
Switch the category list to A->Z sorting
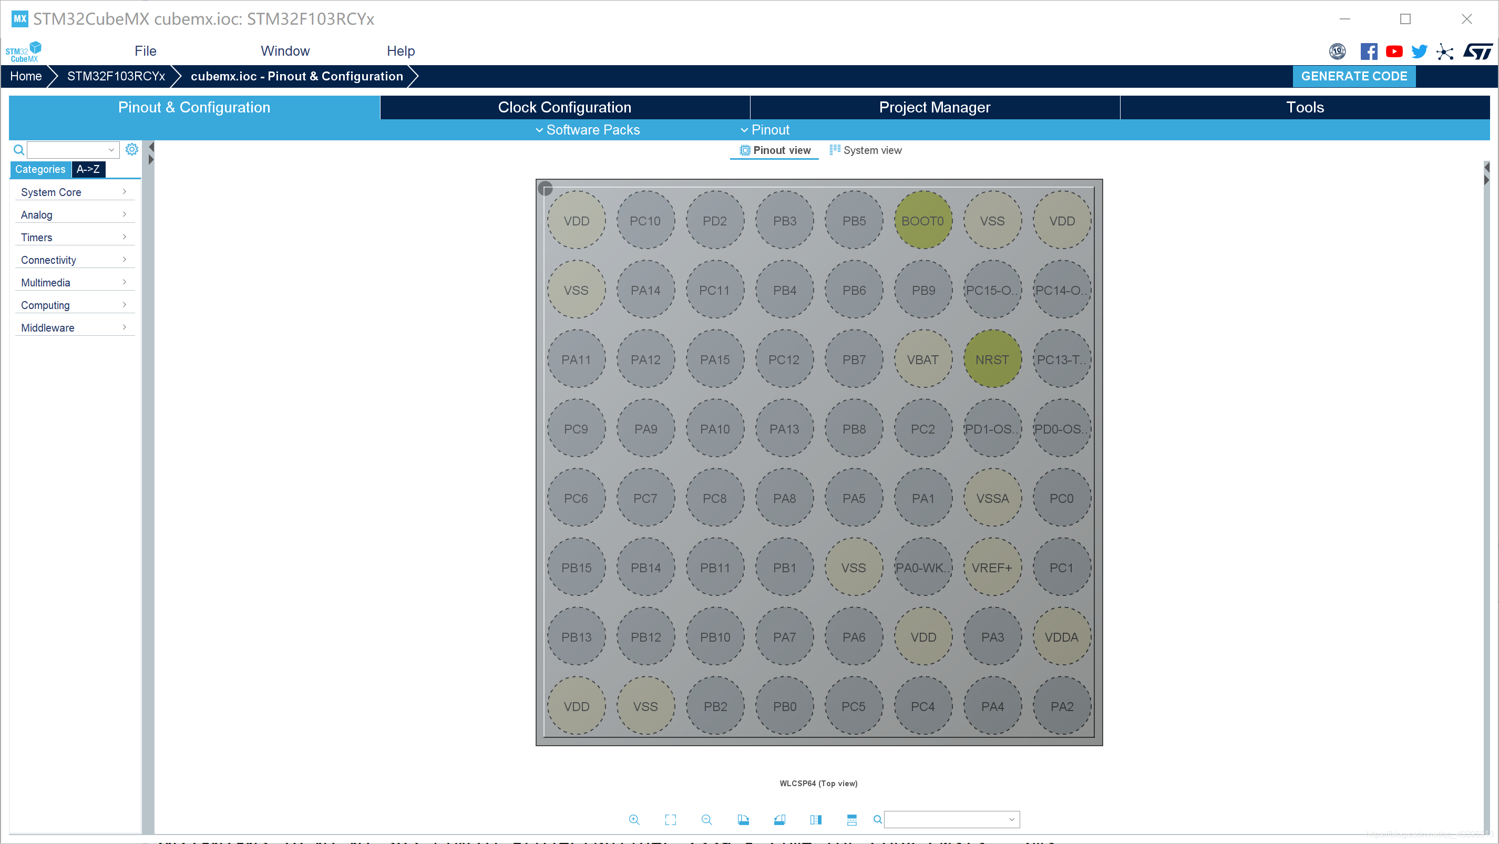click(x=88, y=169)
